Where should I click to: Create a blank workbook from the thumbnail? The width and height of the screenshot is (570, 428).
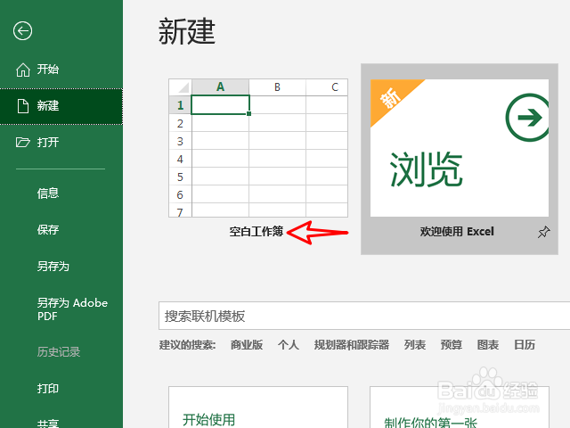pos(258,148)
